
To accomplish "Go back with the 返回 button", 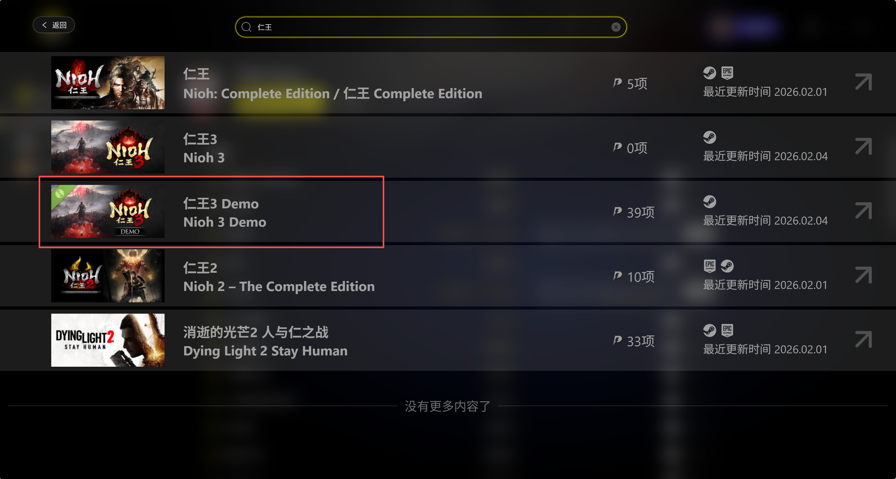I will coord(54,25).
